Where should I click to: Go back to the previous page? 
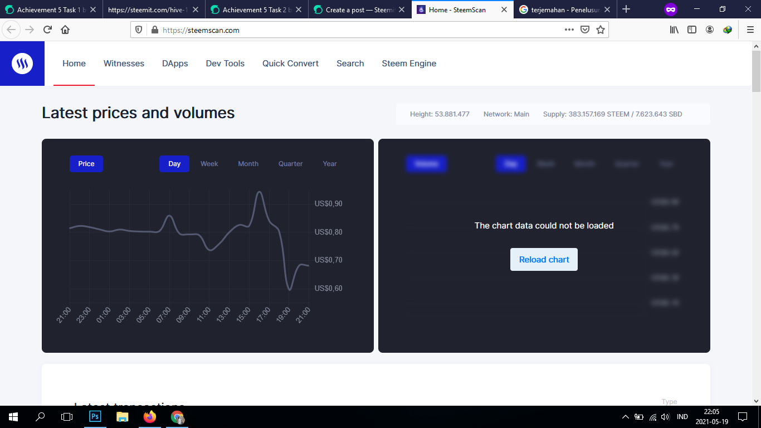(11, 30)
